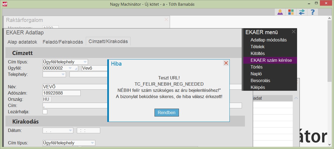Expand Kirakodás Cím típus dropdown

[x=92, y=143]
